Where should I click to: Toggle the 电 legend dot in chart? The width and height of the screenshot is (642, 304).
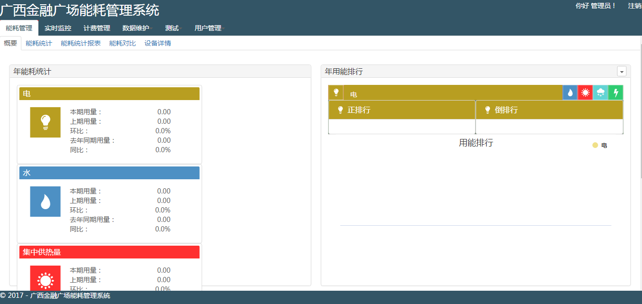pos(595,145)
